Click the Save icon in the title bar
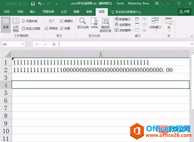 coord(33,4)
